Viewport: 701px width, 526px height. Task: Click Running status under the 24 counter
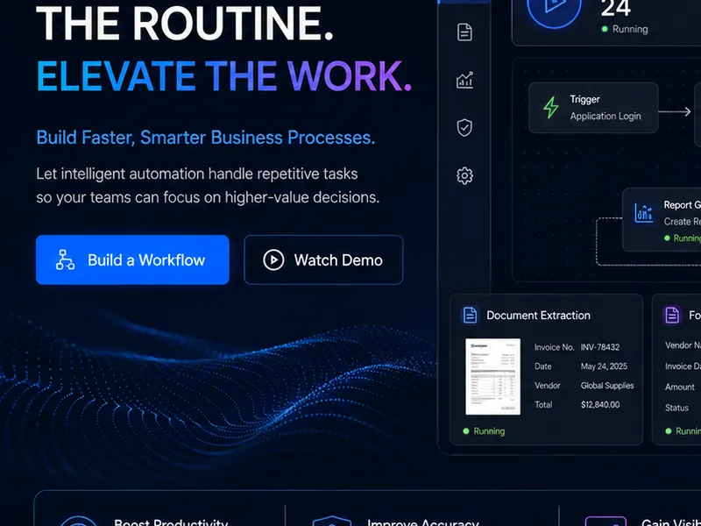tap(625, 29)
